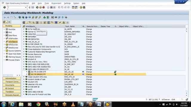
Task: Expand the Customer Relationship Management node
Action: (x=24, y=52)
